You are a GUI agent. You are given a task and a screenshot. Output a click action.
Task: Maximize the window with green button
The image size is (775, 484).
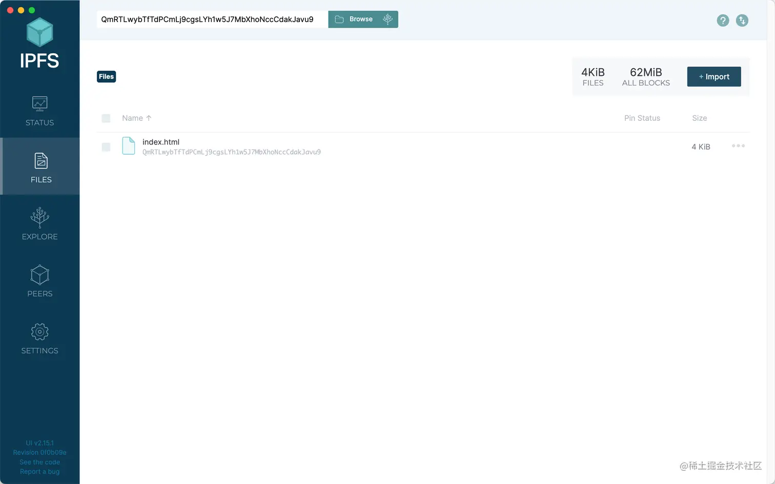(32, 10)
